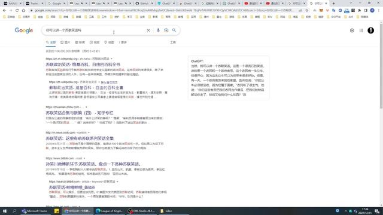
Task: Open the Windows Start menu
Action: [x=5, y=211]
